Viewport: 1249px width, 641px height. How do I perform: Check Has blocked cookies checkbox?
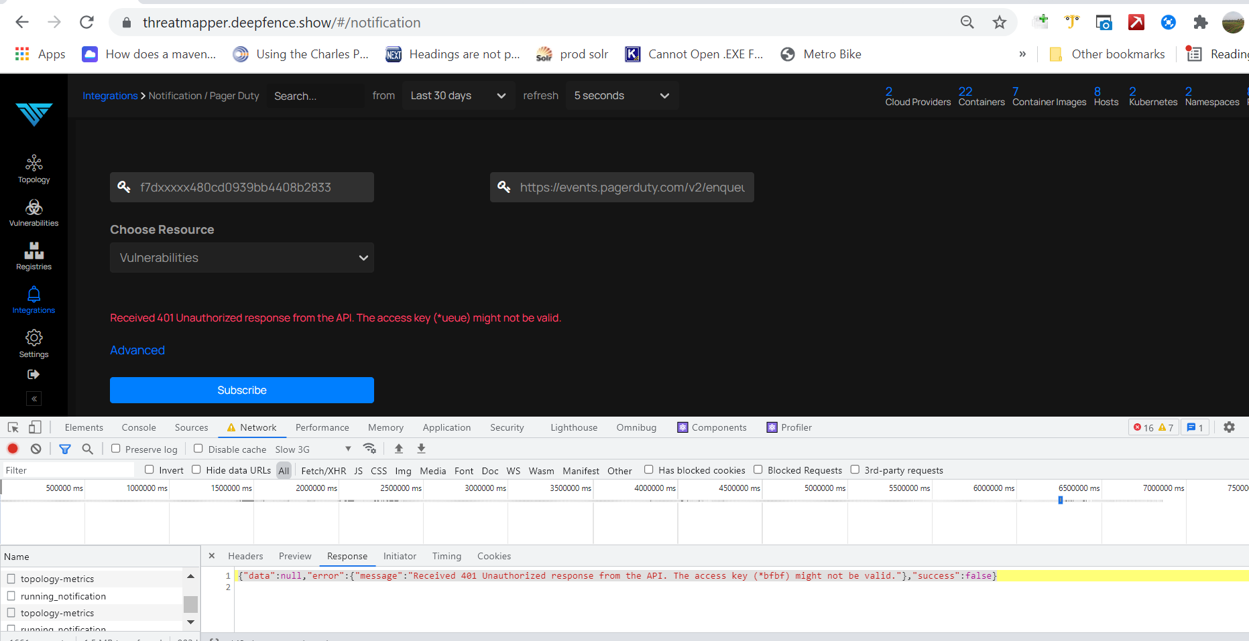pos(648,470)
